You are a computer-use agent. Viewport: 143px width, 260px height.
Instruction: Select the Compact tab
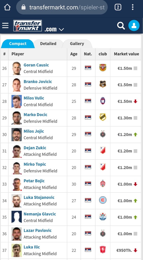point(18,44)
